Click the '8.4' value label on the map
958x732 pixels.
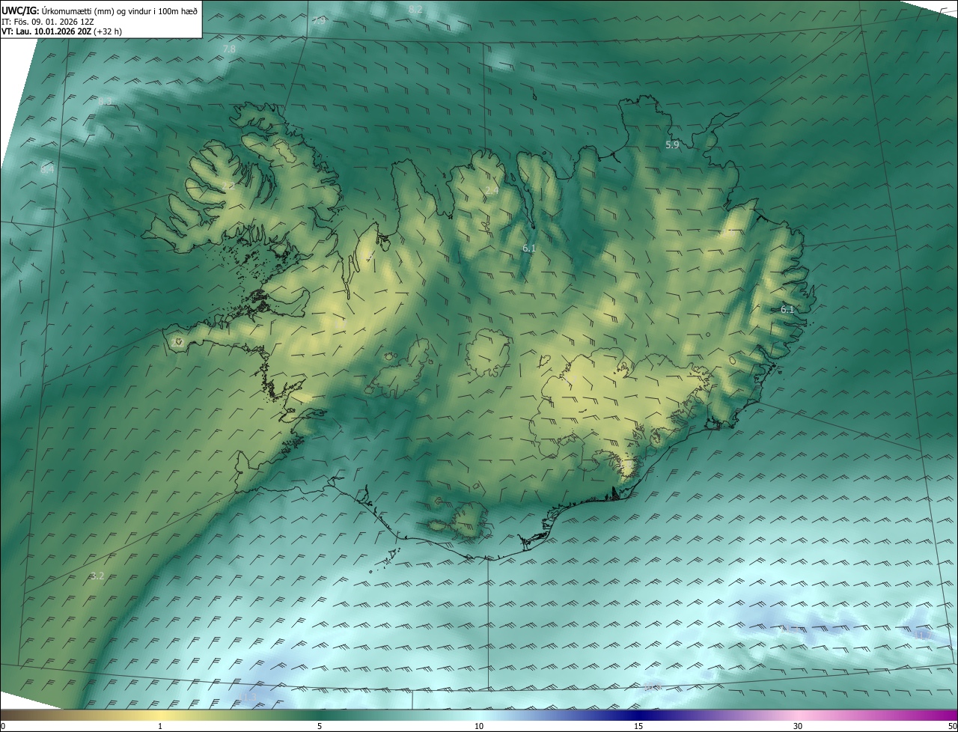pyautogui.click(x=47, y=170)
